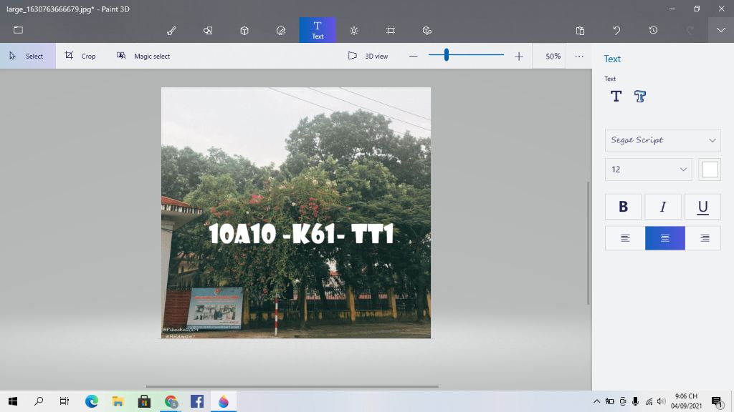734x412 pixels.
Task: Open the Segoe Script font dropdown
Action: point(662,140)
